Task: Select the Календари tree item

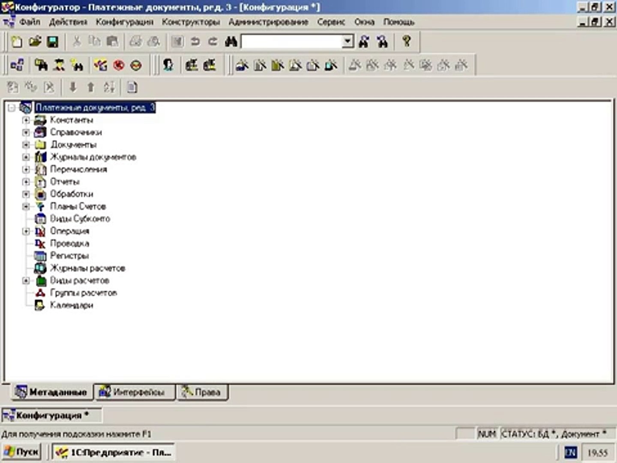Action: [x=72, y=305]
